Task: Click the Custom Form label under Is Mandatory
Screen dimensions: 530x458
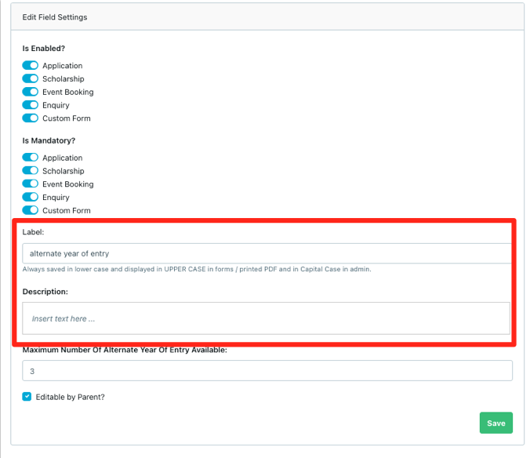Action: pos(67,210)
